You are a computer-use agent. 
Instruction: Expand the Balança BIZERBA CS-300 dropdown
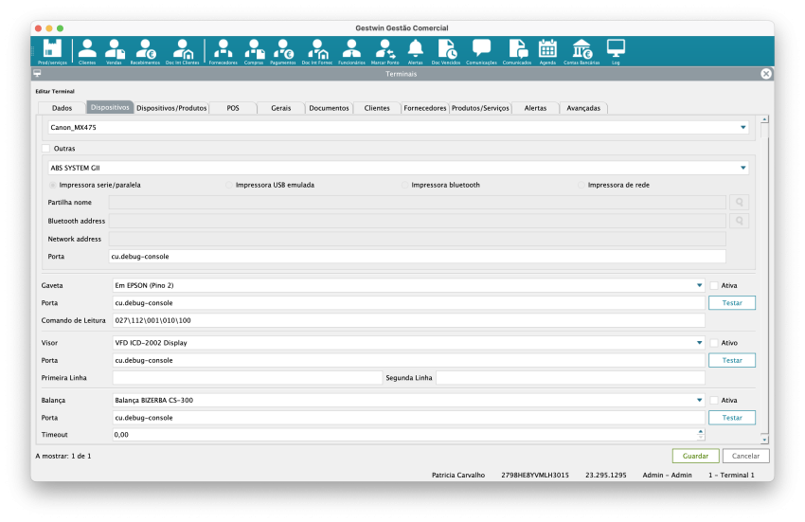[698, 400]
